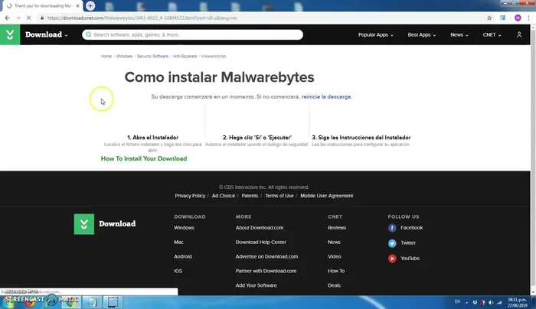536x309 pixels.
Task: Open the Ad Choice link
Action: tap(224, 196)
